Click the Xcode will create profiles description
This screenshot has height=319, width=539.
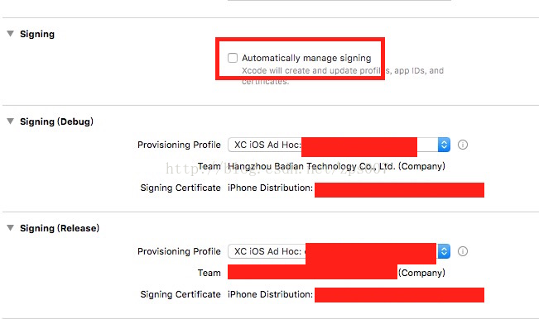tap(343, 76)
